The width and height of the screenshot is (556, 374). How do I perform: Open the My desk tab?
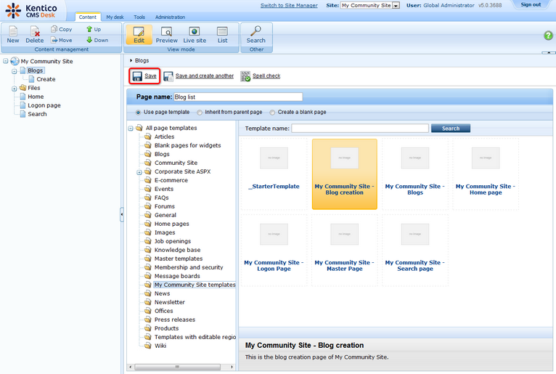coord(115,17)
